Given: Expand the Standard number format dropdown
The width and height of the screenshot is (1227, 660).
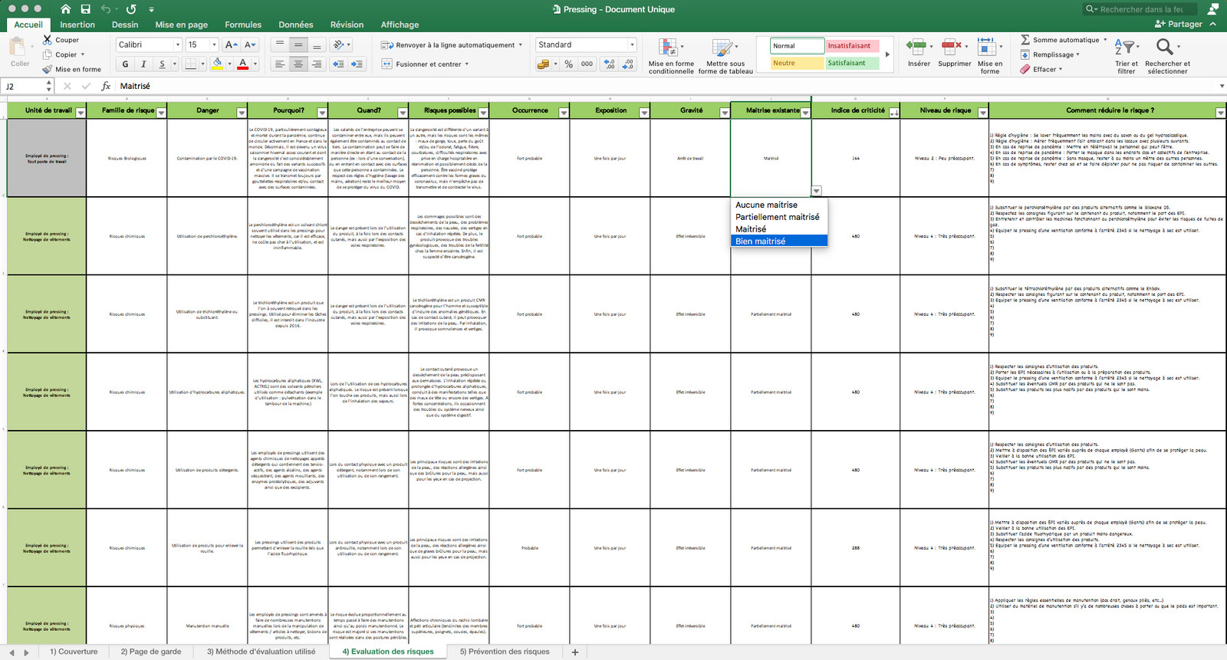Looking at the screenshot, I should coord(632,45).
